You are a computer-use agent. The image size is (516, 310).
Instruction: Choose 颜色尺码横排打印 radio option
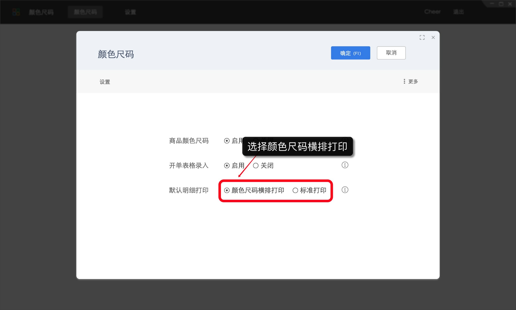(254, 190)
